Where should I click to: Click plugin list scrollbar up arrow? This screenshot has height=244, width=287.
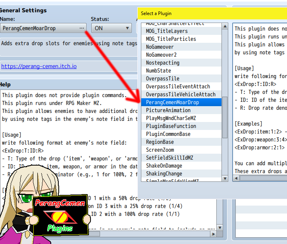(225, 26)
